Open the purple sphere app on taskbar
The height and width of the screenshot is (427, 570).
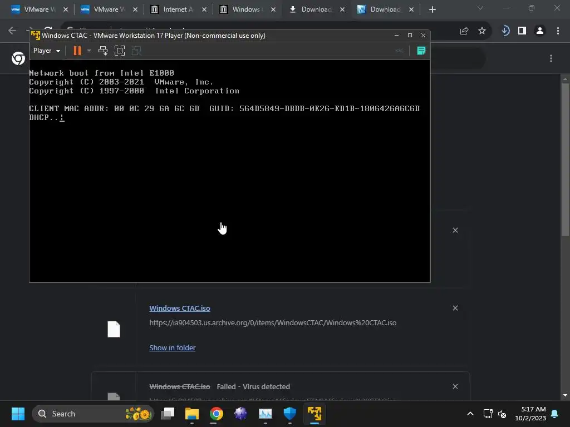click(x=240, y=414)
